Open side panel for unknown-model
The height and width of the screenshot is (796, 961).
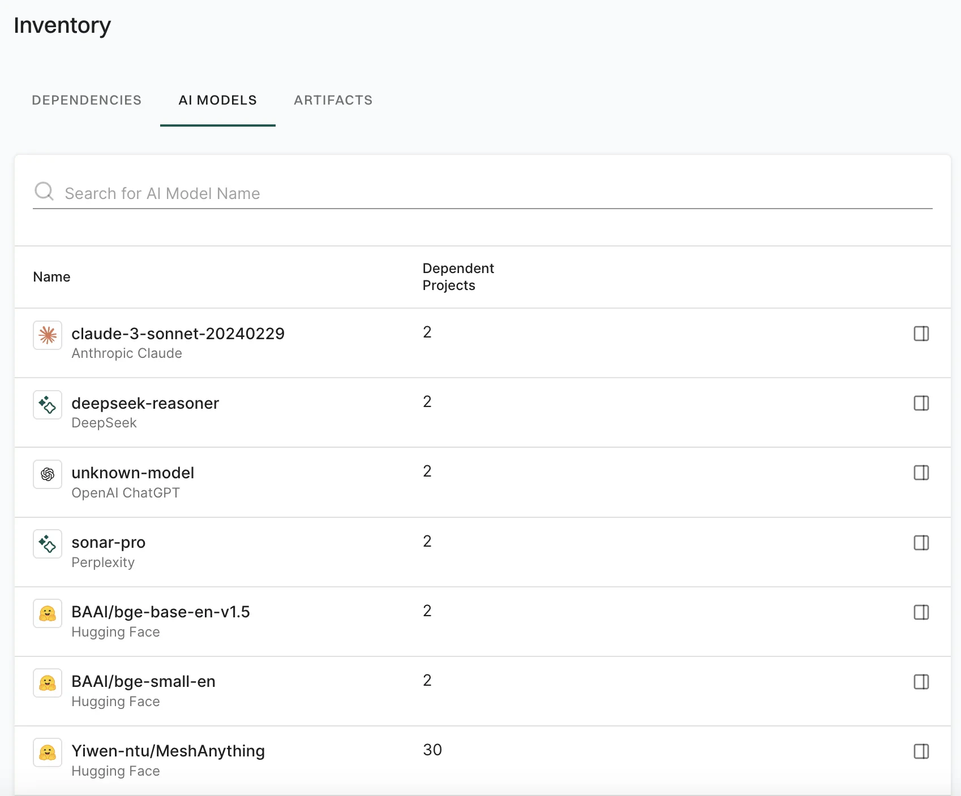[921, 473]
